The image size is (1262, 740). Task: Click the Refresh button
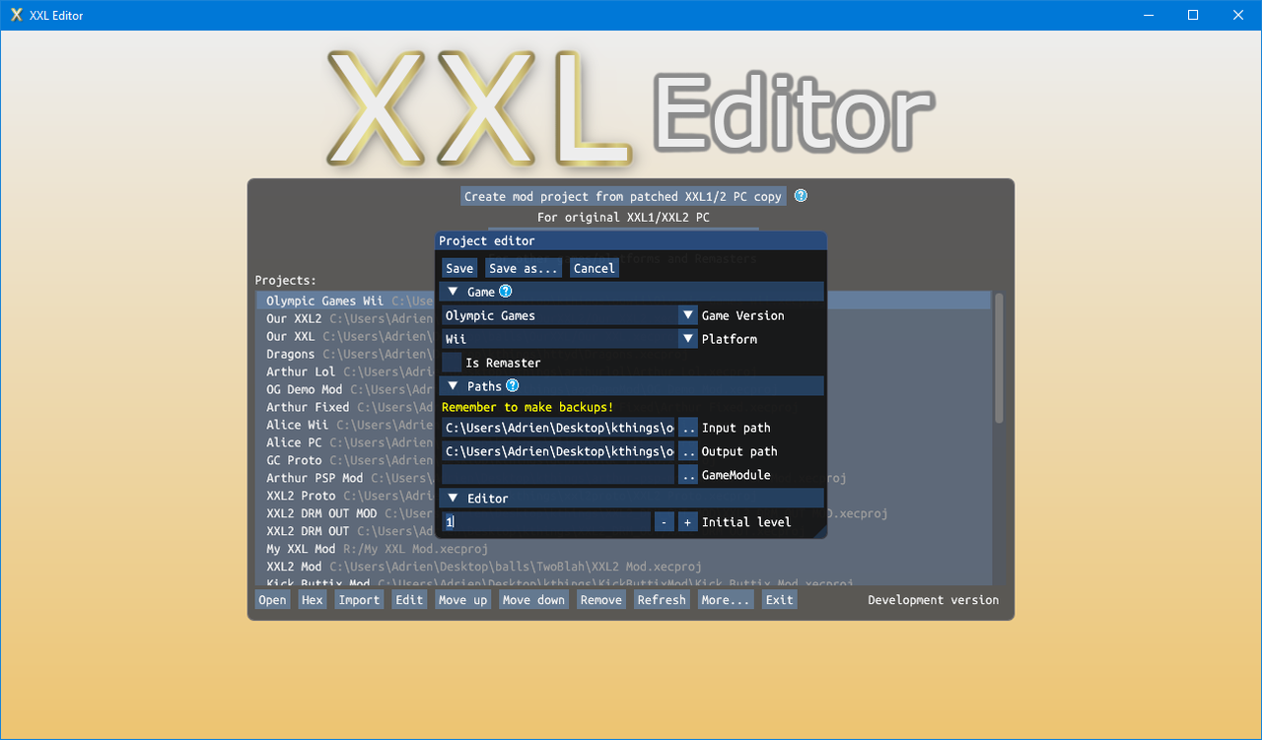pyautogui.click(x=662, y=599)
